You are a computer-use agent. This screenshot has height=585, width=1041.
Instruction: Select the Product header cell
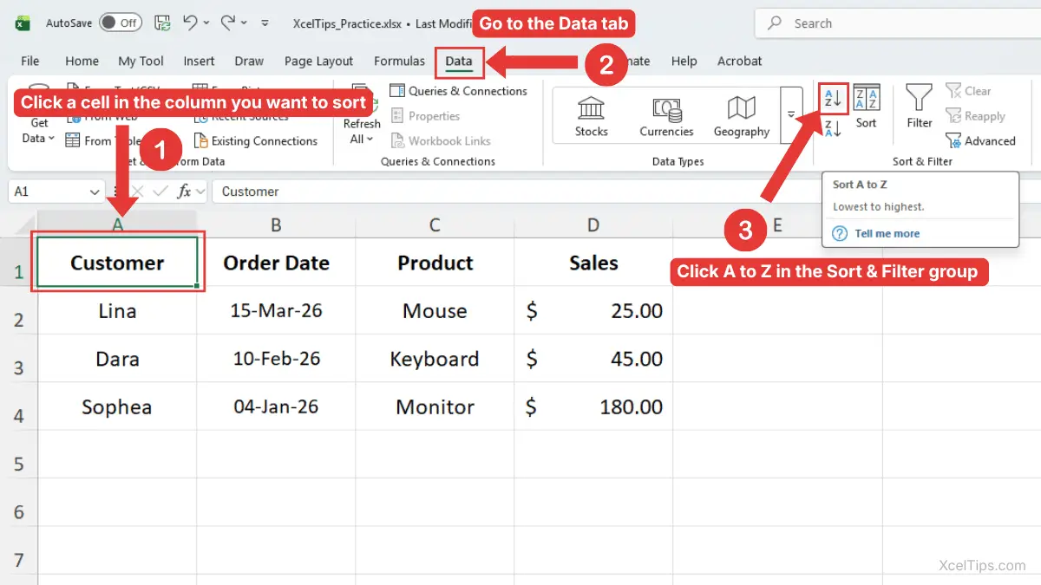pos(435,263)
